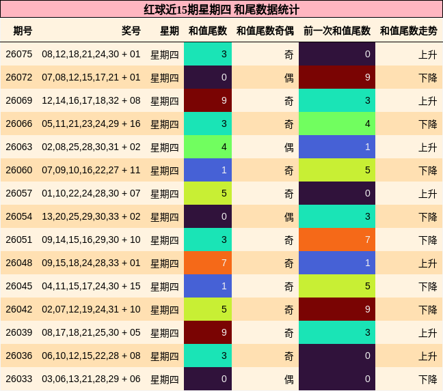
Task: Click the 和值尾数 column header
Action: [x=208, y=31]
